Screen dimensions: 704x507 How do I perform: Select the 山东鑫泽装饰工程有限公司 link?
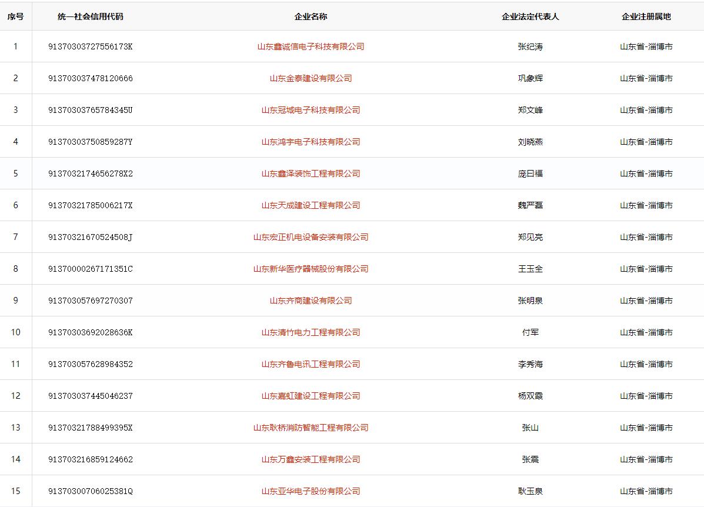coord(311,174)
